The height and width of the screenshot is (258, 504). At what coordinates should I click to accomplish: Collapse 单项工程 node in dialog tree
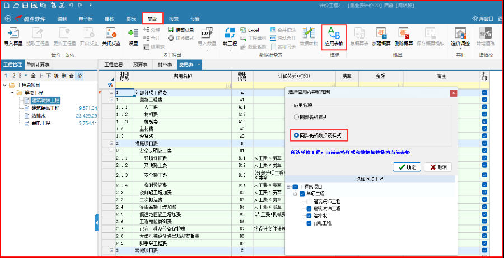click(295, 194)
